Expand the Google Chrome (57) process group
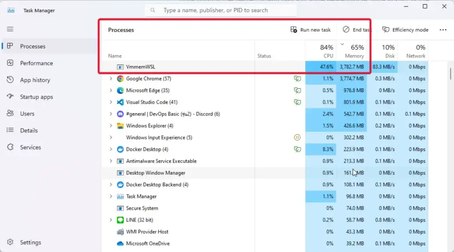 (111, 79)
